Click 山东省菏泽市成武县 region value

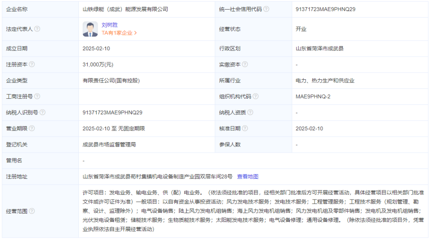coord(319,49)
